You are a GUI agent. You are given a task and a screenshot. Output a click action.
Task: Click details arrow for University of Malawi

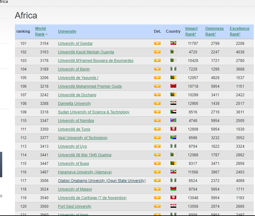coord(157,189)
